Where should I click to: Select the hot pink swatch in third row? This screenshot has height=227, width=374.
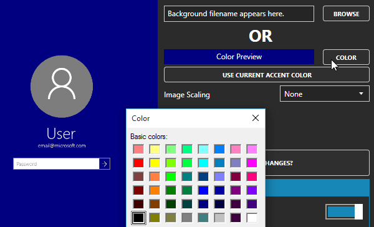(252, 176)
